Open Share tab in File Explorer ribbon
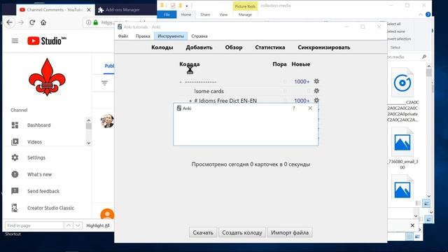 205,15
